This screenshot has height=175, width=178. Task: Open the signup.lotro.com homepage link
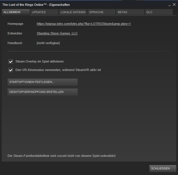[84, 24]
